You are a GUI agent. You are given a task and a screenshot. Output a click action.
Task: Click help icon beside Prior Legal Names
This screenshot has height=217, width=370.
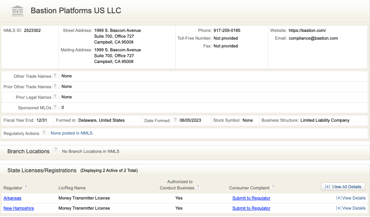click(x=55, y=97)
